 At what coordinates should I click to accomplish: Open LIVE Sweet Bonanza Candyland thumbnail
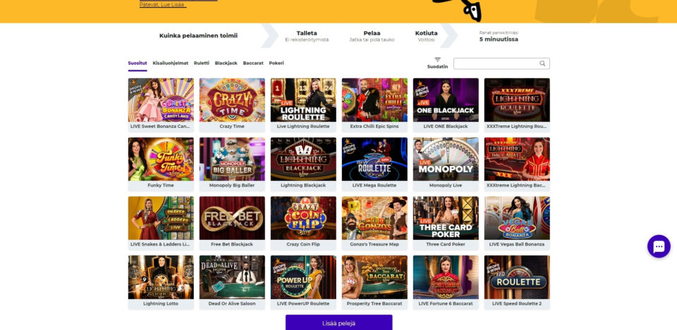click(x=161, y=100)
